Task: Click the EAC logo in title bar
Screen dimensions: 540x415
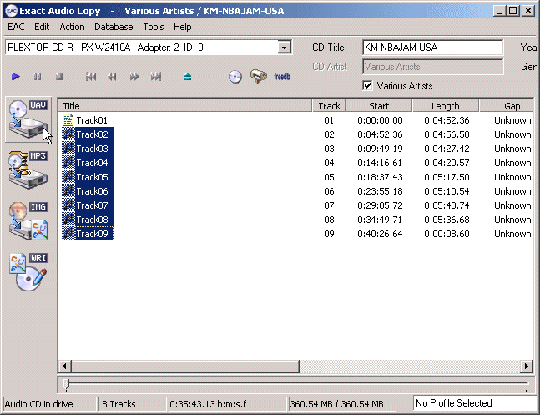Action: 12,11
